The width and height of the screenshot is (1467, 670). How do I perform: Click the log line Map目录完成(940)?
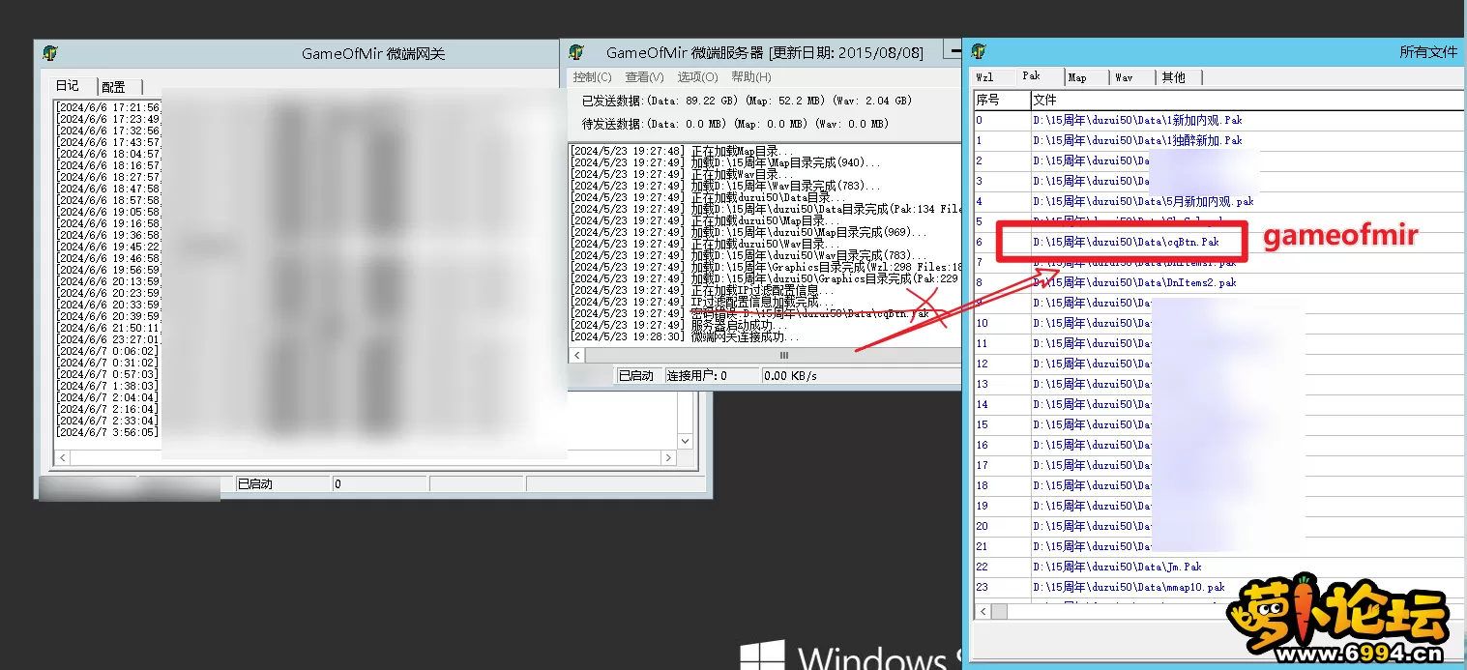(726, 162)
